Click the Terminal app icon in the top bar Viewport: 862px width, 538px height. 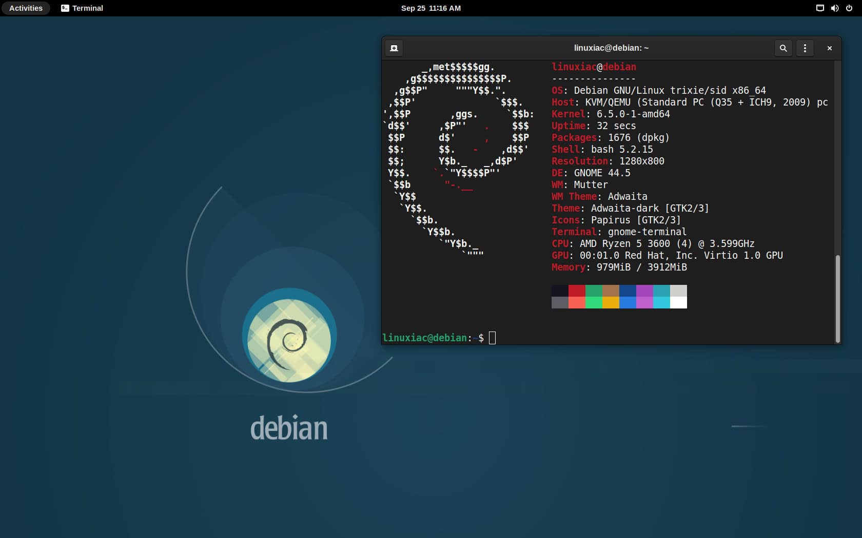(x=65, y=8)
